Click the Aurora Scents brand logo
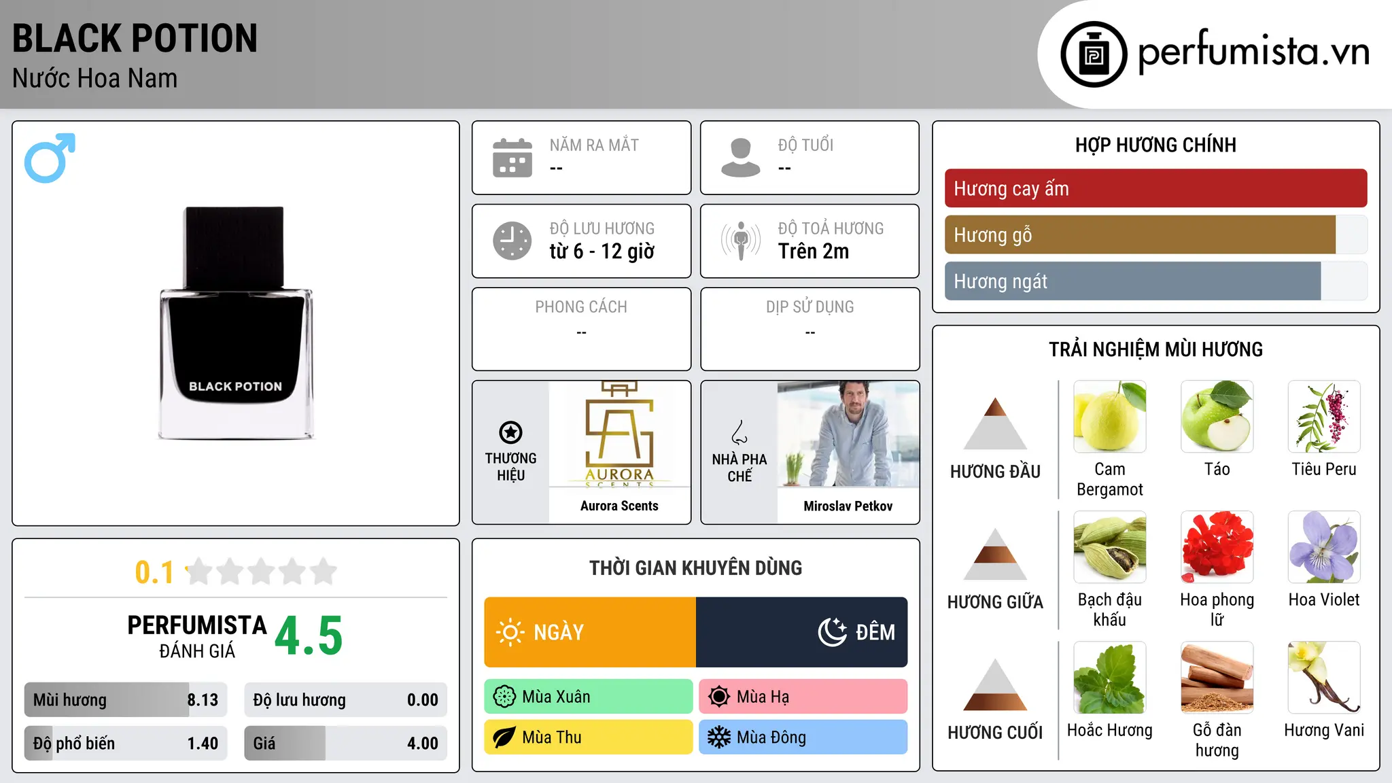 pos(619,434)
